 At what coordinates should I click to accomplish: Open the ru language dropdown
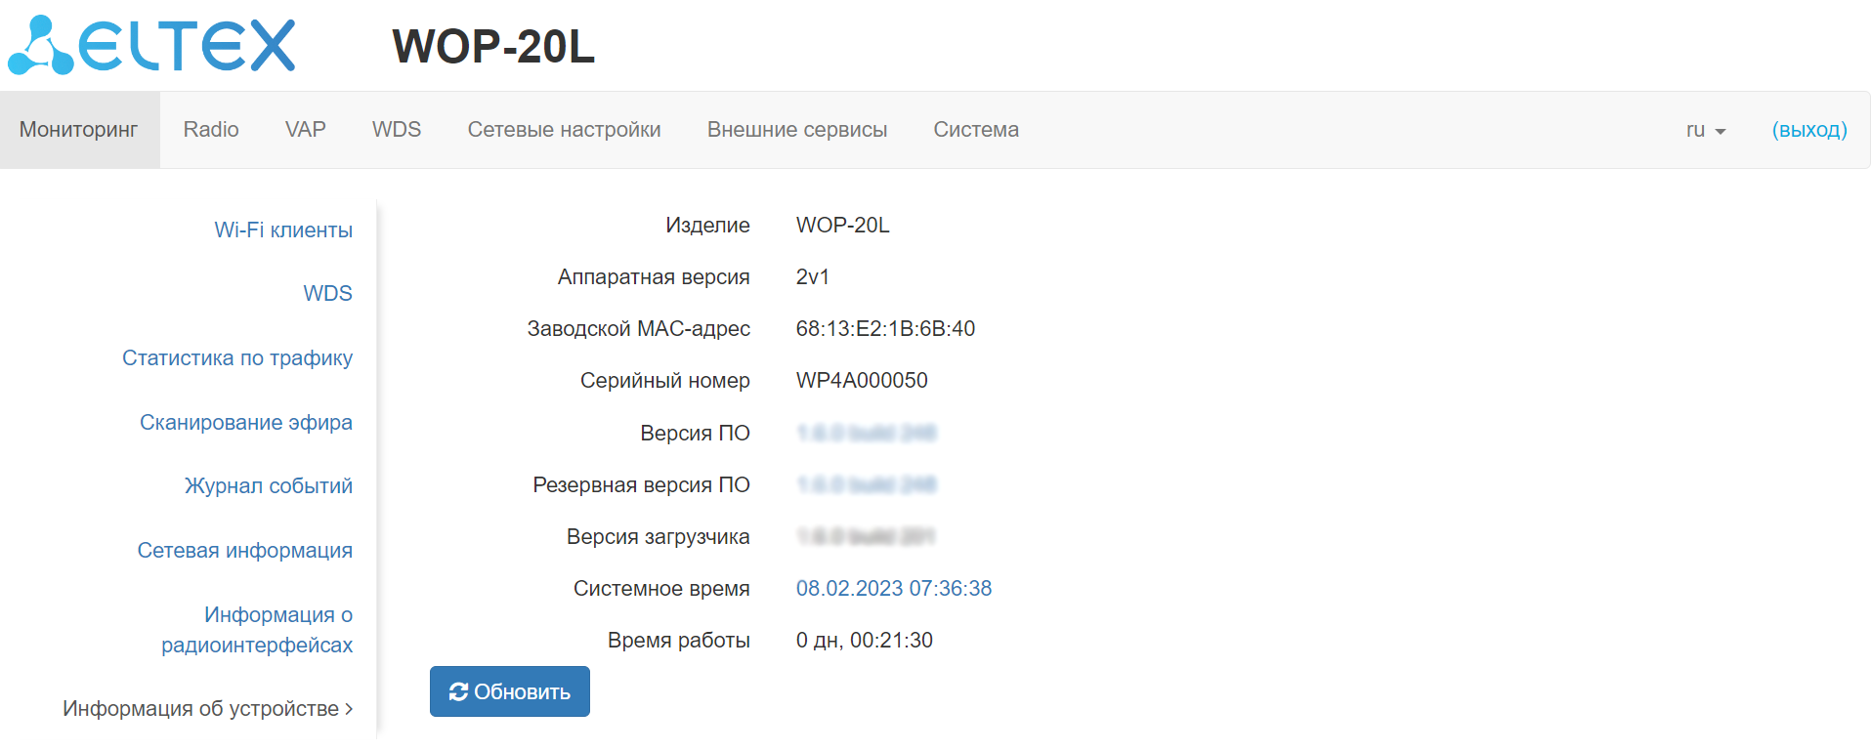tap(1705, 130)
